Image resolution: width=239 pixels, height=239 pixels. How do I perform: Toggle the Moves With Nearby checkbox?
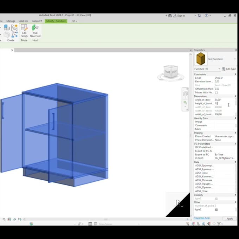(216, 92)
